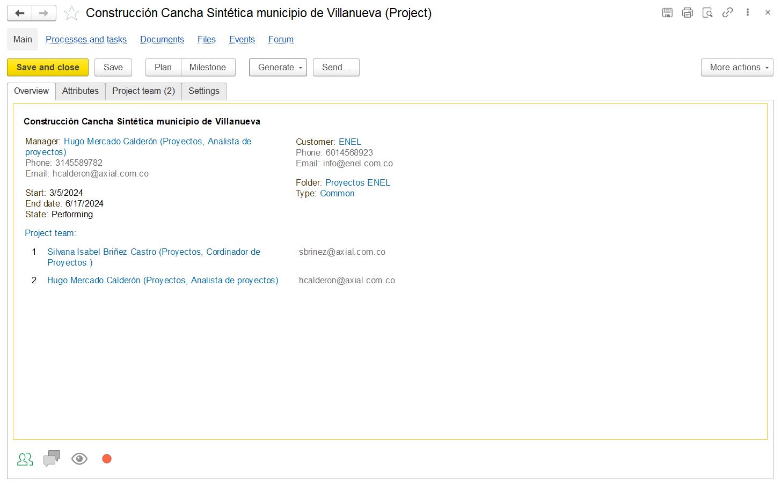This screenshot has height=485, width=781.
Task: Click the printer icon
Action: pyautogui.click(x=687, y=13)
